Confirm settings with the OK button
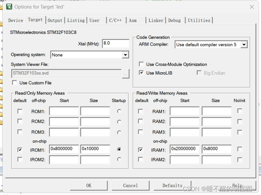The width and height of the screenshot is (261, 195). click(x=89, y=185)
